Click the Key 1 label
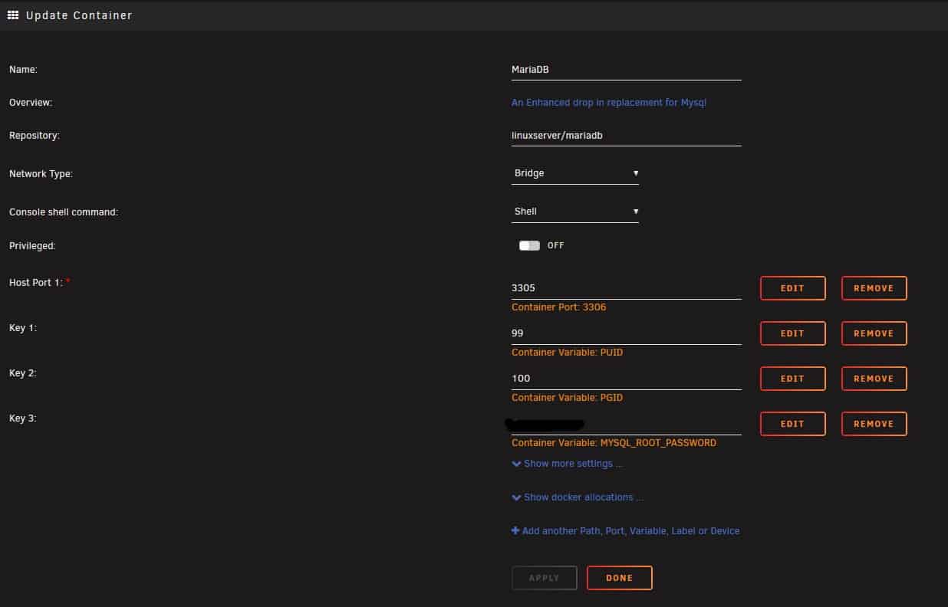Screen dimensions: 948x607 point(23,328)
